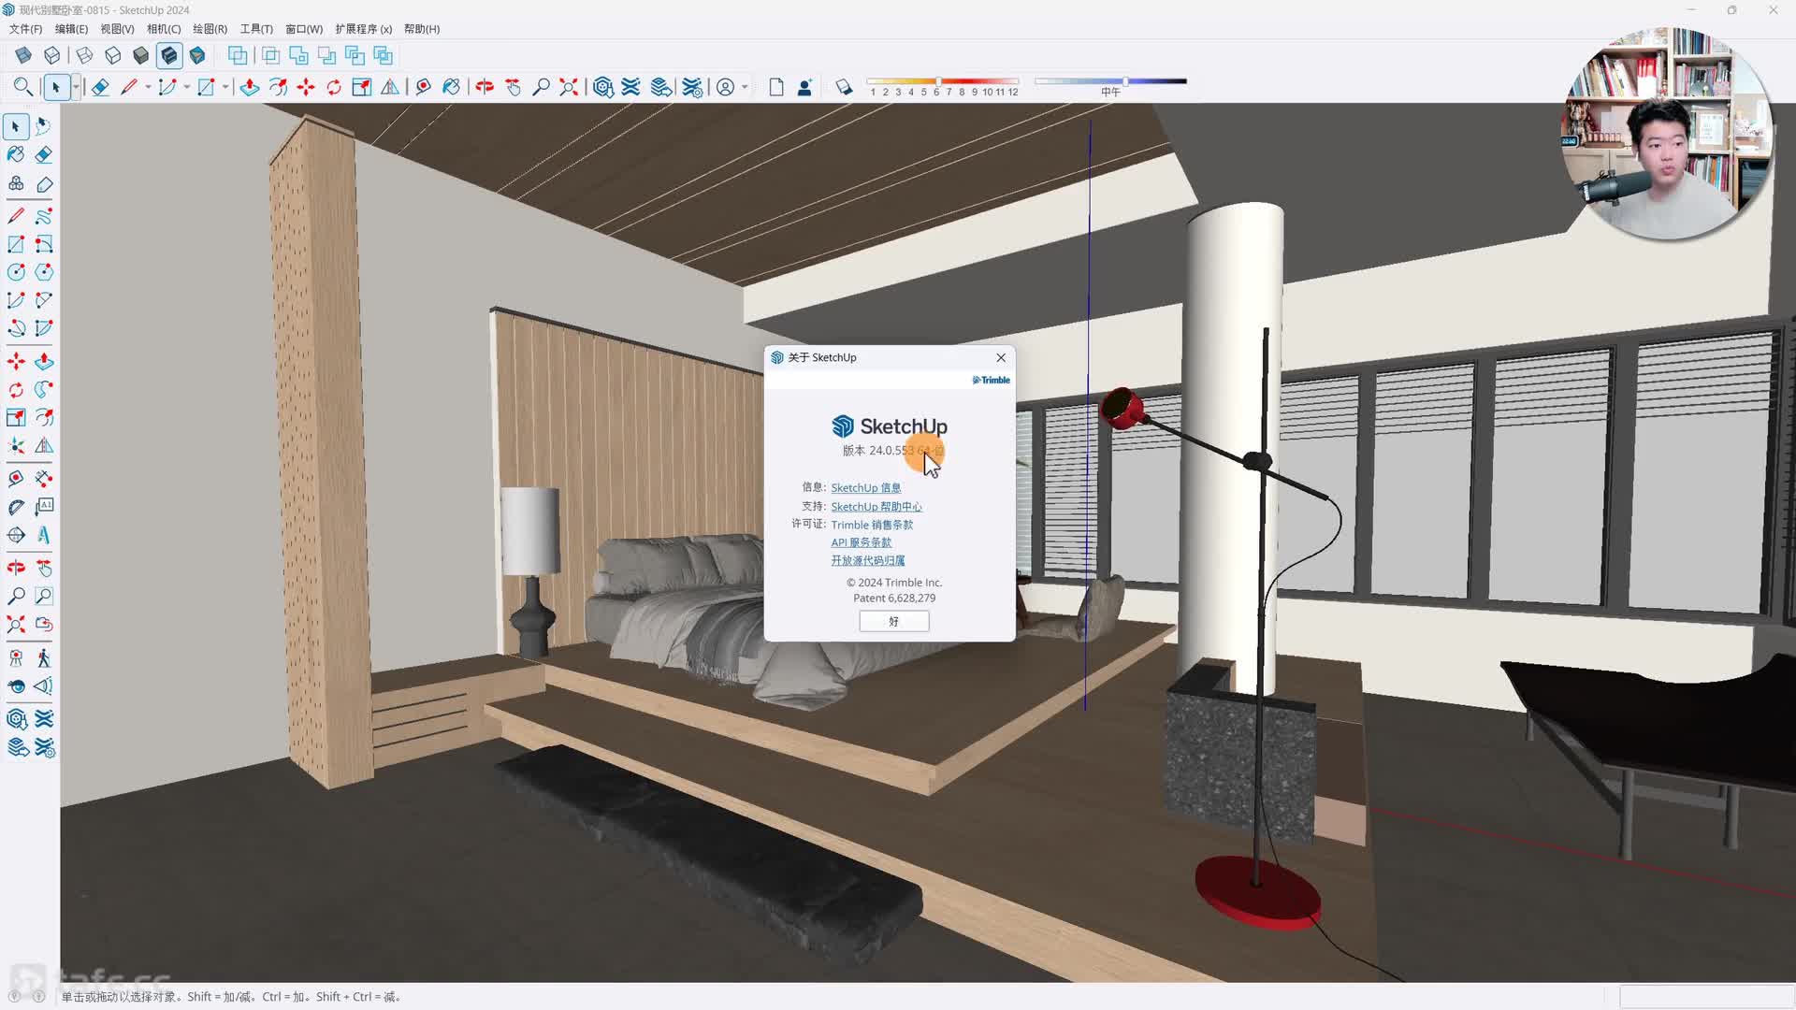Activate the Orbit tool
Viewport: 1796px width, 1010px height.
pyautogui.click(x=485, y=87)
